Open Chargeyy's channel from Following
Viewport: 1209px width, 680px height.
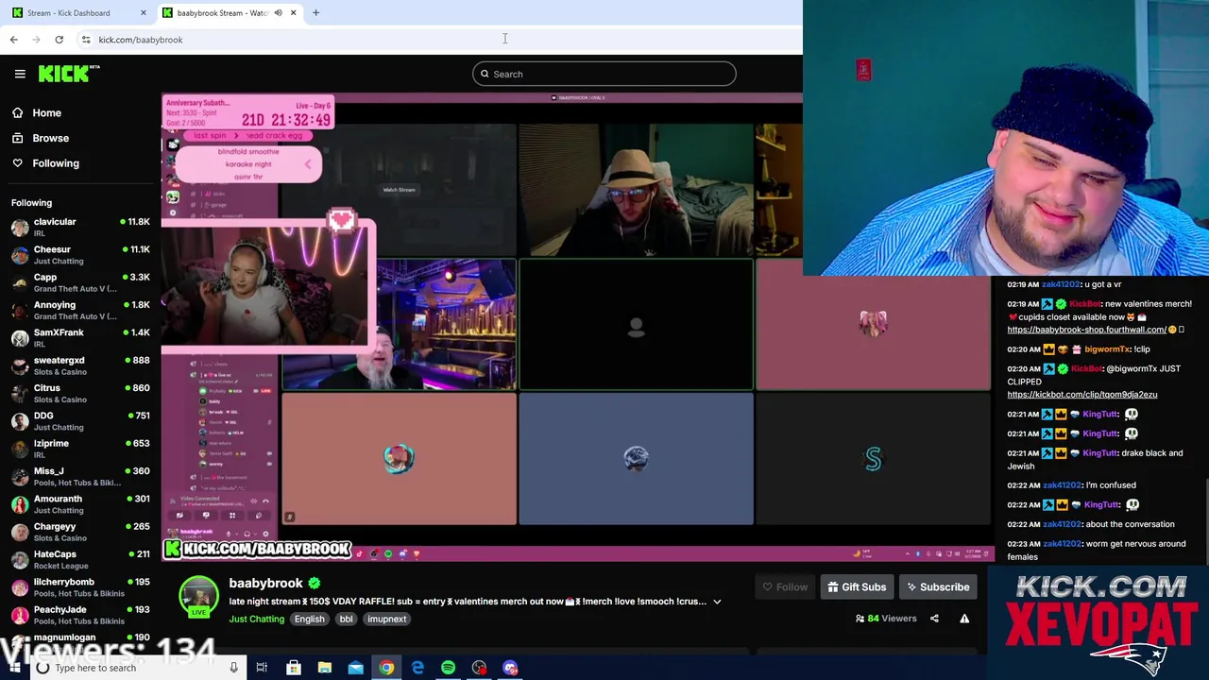(x=80, y=532)
